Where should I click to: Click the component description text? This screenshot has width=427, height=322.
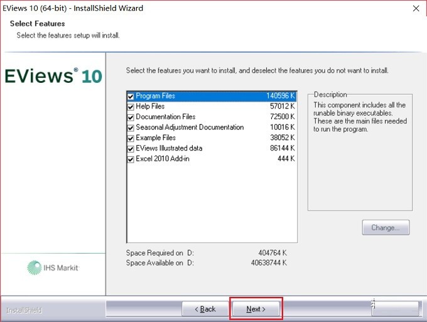pyautogui.click(x=360, y=117)
